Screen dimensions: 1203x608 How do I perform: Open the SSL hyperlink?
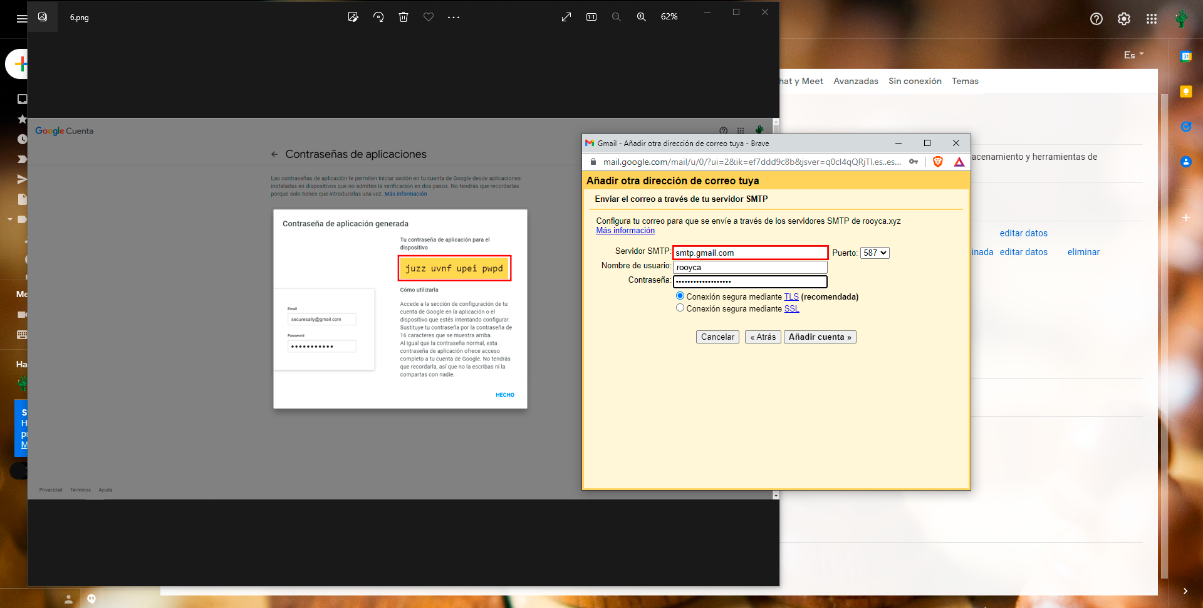[791, 308]
